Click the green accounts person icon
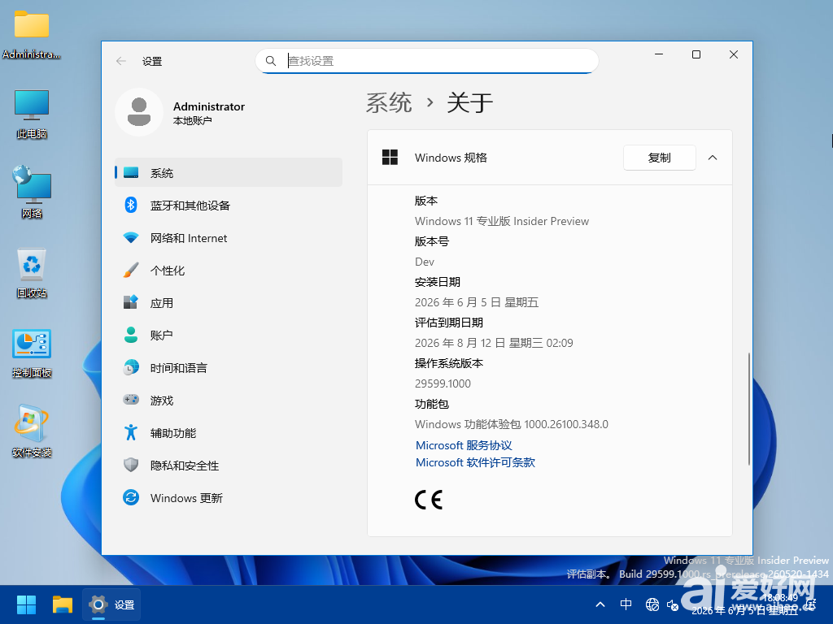 coord(131,335)
